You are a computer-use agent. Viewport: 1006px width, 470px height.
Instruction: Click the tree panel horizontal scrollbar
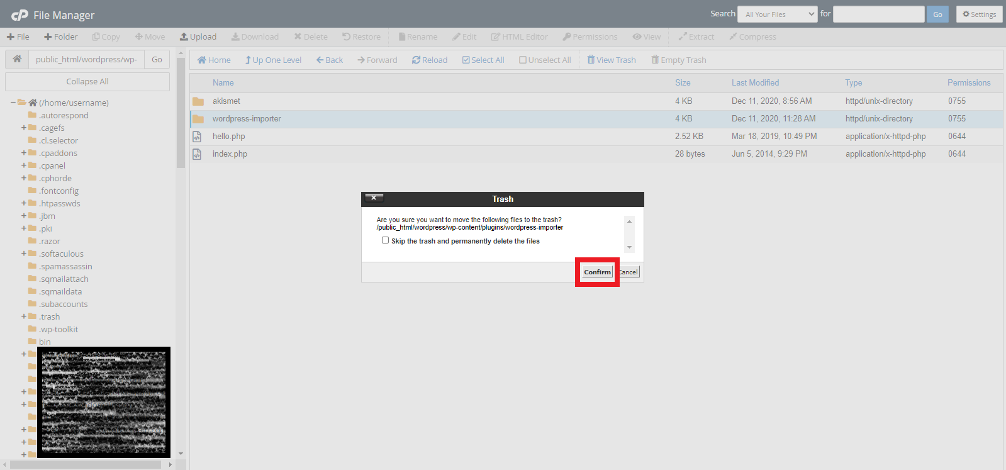[x=86, y=464]
